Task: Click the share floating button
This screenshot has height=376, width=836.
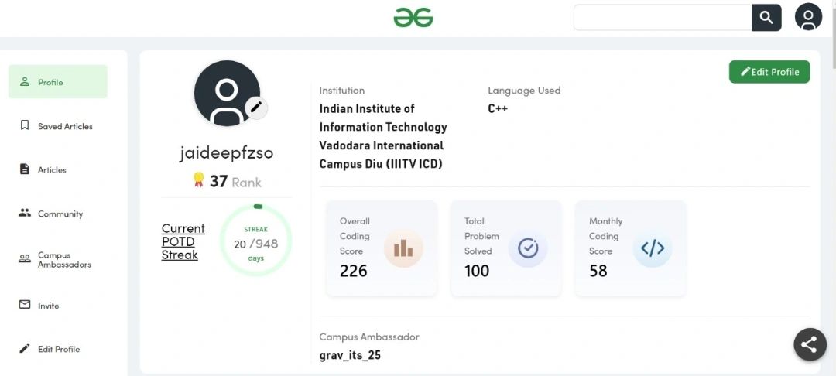Action: click(x=809, y=344)
